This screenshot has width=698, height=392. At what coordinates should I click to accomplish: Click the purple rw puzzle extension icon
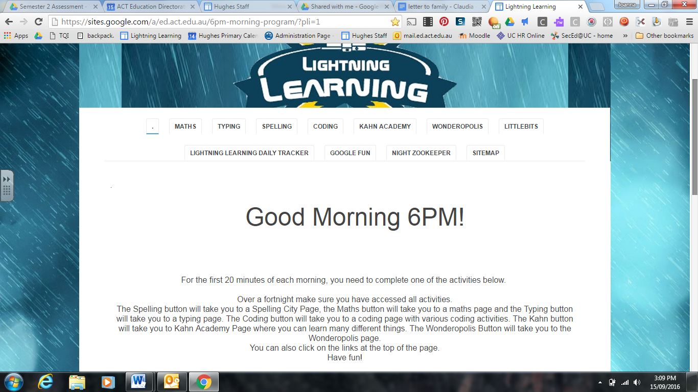(x=559, y=22)
